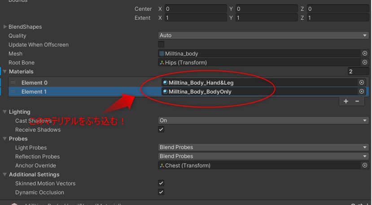Click the Center Z value field
Image resolution: width=372 pixels, height=205 pixels.
338,9
